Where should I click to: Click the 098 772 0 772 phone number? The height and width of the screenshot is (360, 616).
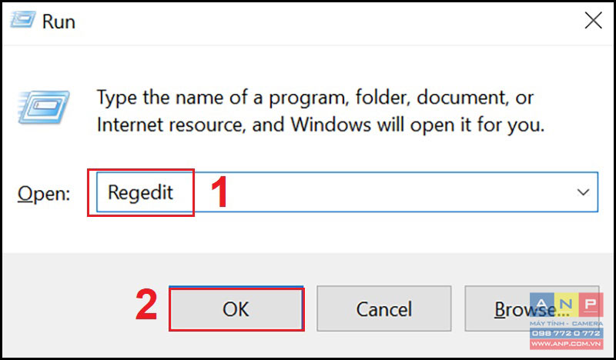coord(566,333)
